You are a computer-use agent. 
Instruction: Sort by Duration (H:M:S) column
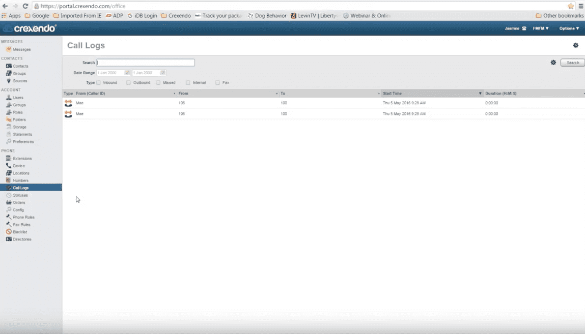pos(534,94)
